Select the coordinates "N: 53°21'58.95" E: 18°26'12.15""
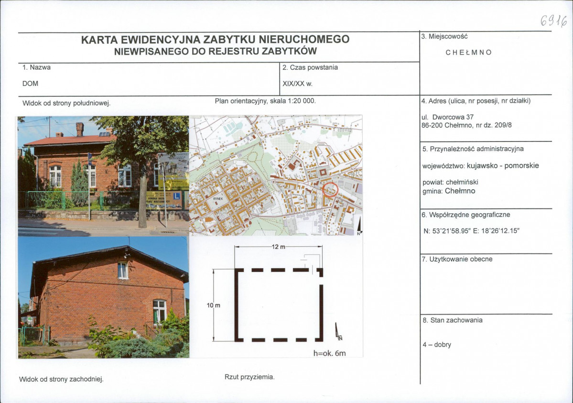 472,231
